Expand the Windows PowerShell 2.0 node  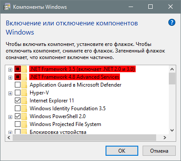tap(10, 117)
